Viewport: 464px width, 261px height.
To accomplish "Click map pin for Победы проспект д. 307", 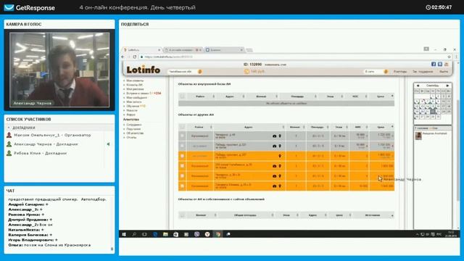I will (280, 156).
